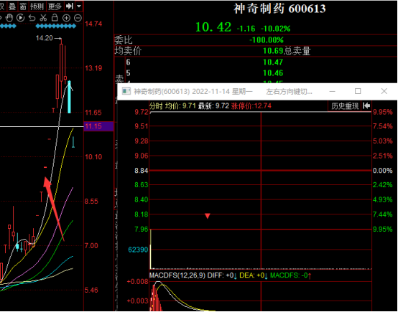Click the 11.15 highlighted price marker

point(98,126)
